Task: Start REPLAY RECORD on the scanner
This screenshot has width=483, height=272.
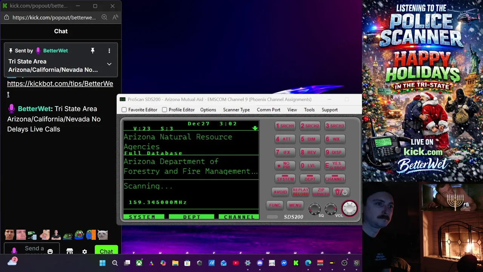Action: pyautogui.click(x=300, y=192)
